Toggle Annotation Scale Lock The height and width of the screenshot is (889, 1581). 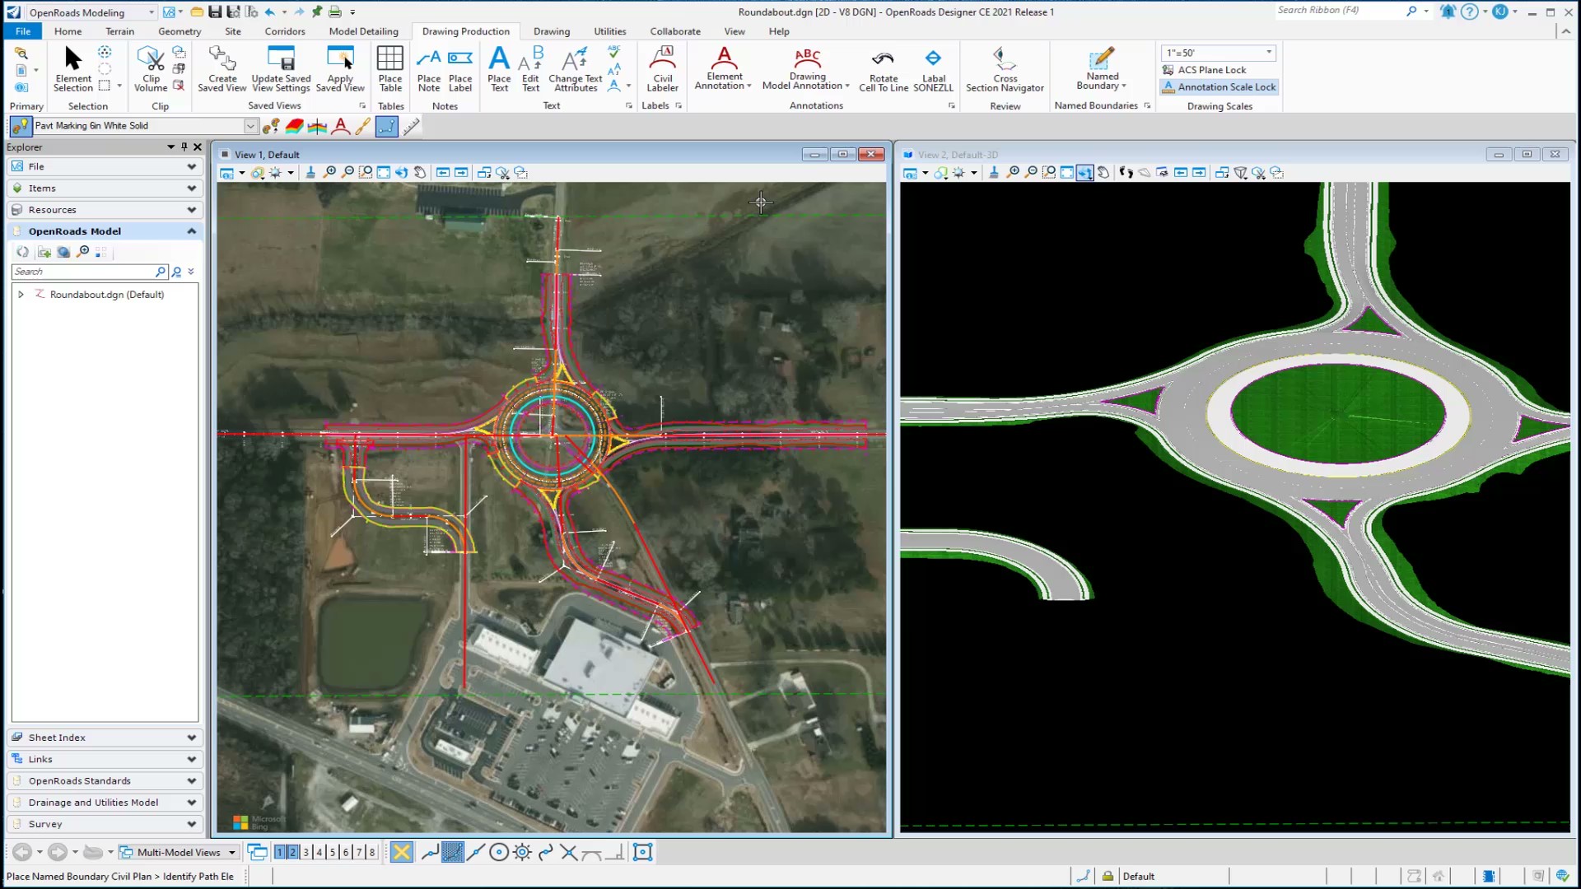point(1219,86)
